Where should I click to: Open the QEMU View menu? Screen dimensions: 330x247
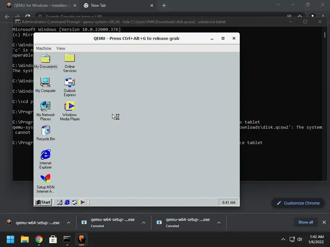click(x=61, y=48)
